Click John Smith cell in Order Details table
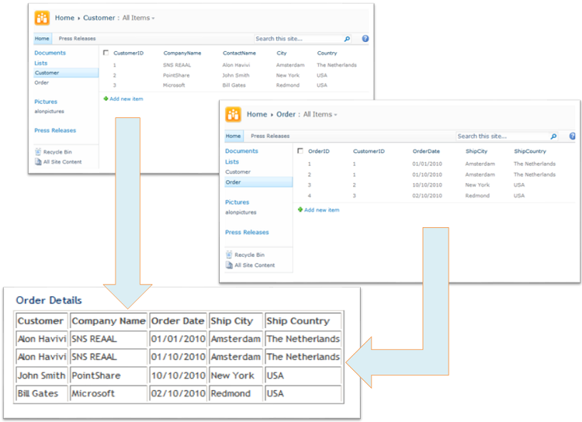 [x=42, y=375]
